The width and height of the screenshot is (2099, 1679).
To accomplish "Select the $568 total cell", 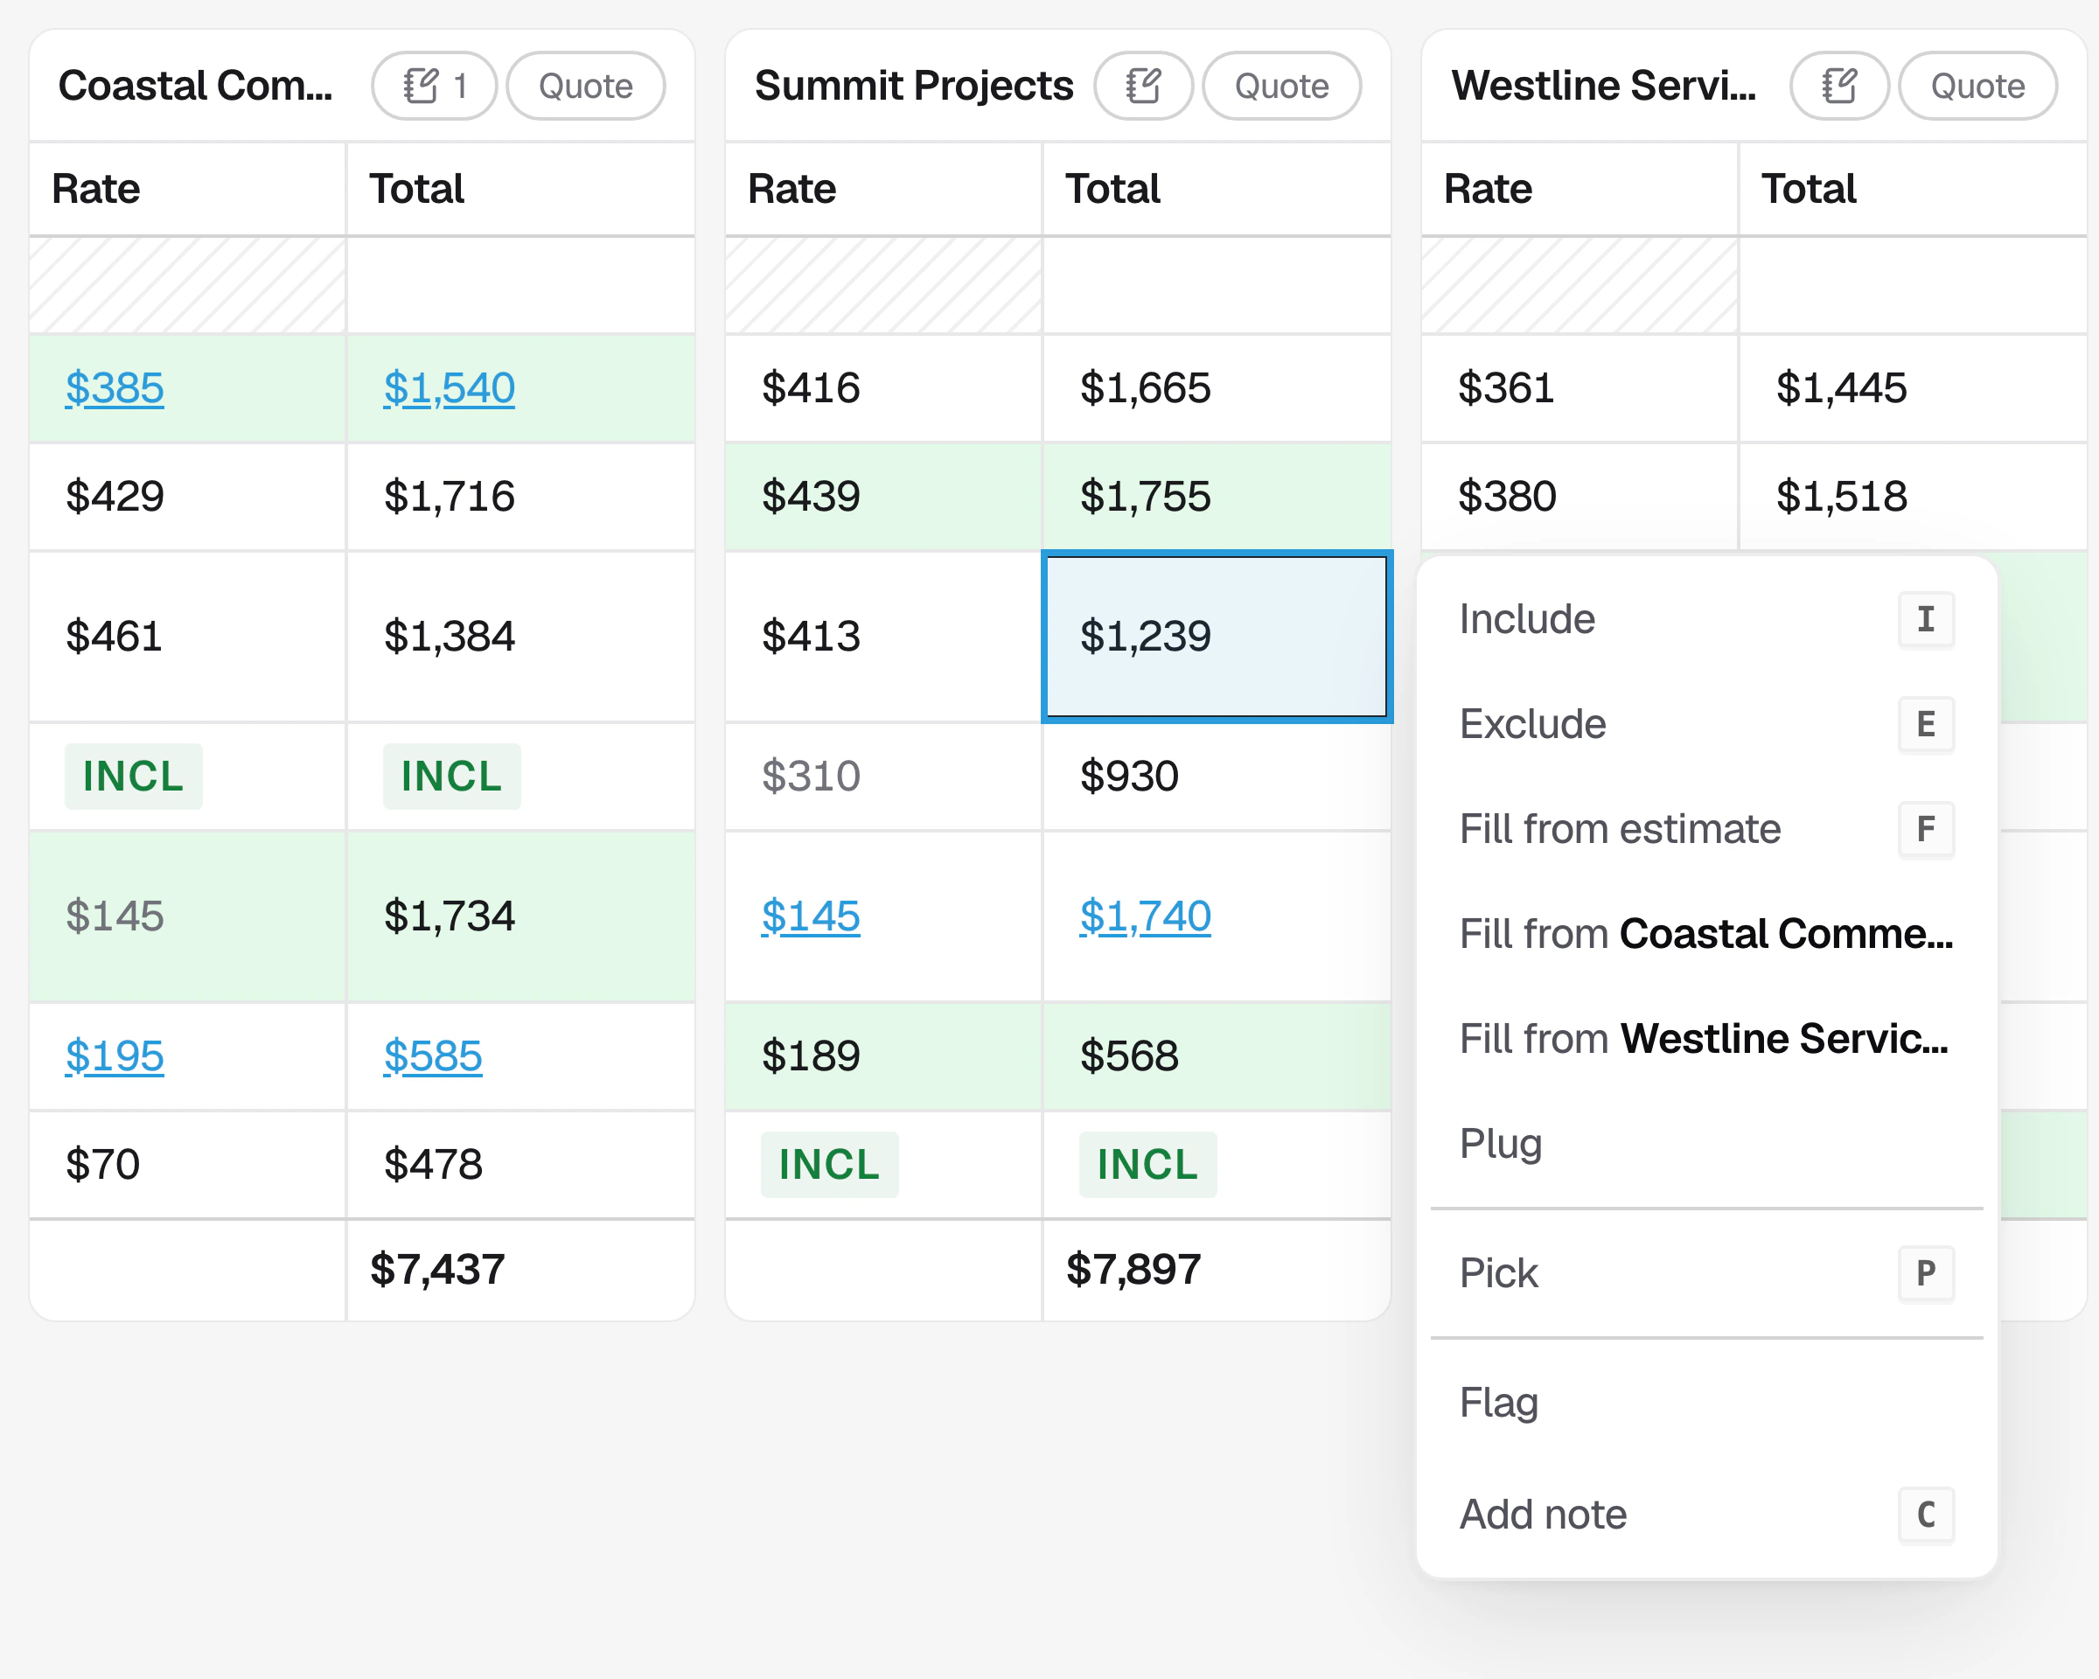I will point(1217,1057).
